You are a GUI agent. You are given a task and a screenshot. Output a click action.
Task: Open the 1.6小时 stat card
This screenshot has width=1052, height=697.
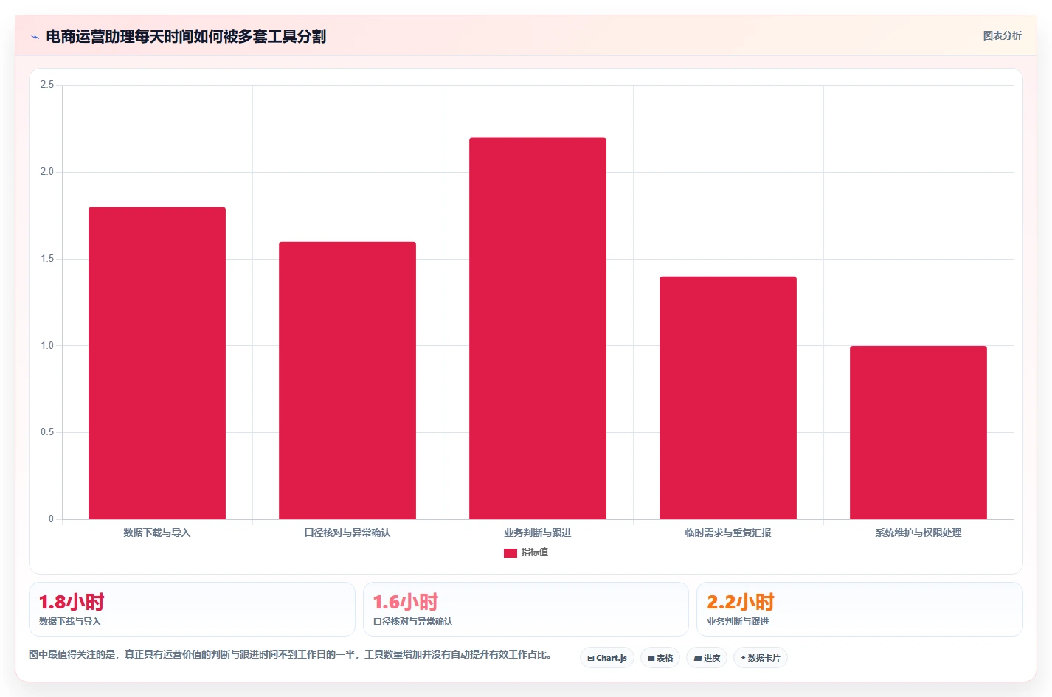[526, 609]
